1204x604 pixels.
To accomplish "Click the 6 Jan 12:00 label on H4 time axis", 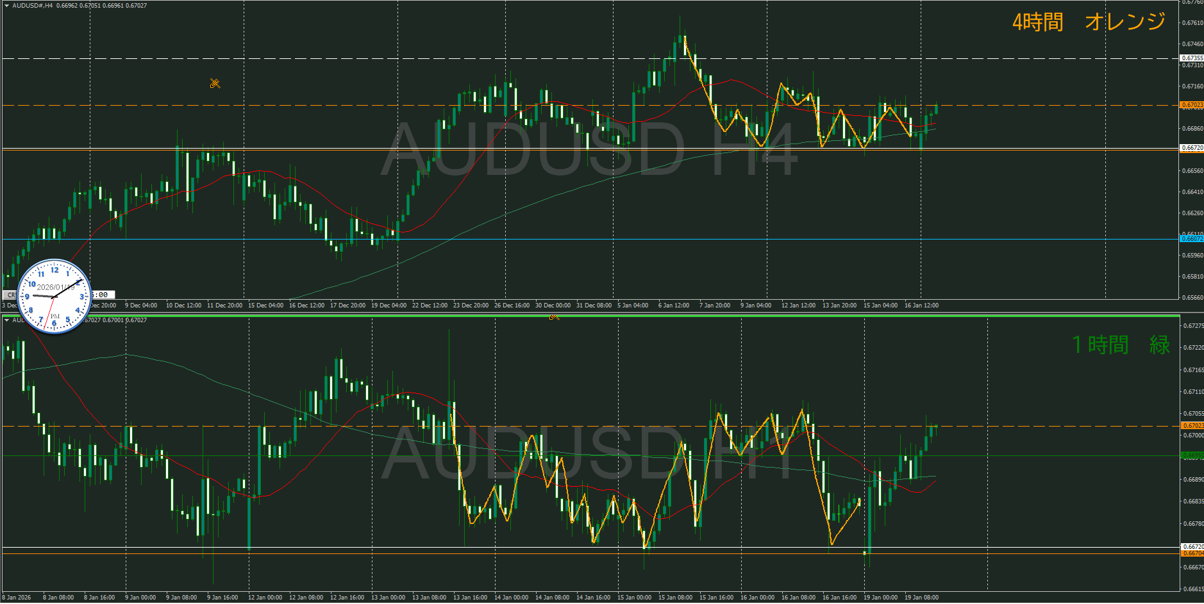I will point(673,306).
